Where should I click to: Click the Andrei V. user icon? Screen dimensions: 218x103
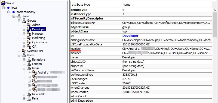(34, 72)
